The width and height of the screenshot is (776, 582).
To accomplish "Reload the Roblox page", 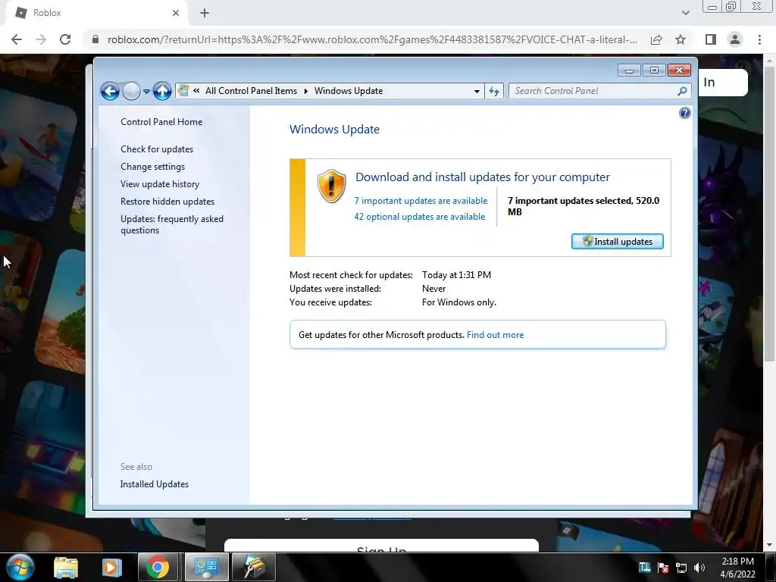I will [65, 39].
